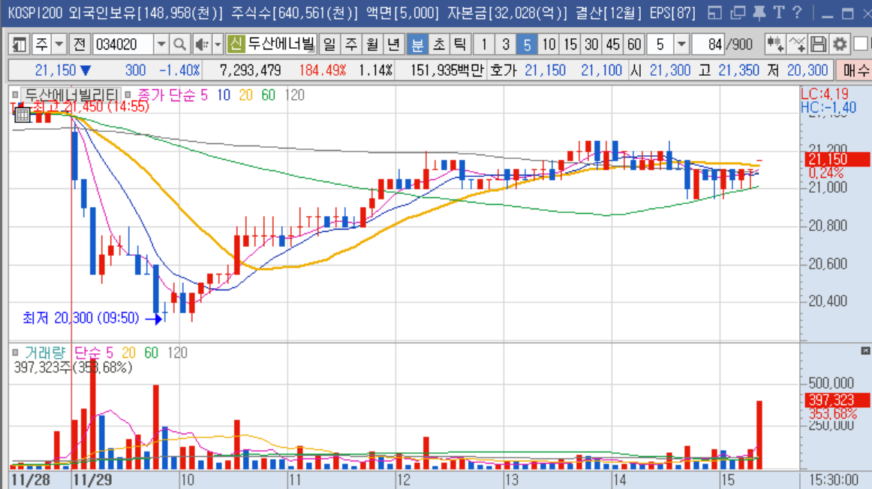Click the 매수 buy button

[855, 70]
